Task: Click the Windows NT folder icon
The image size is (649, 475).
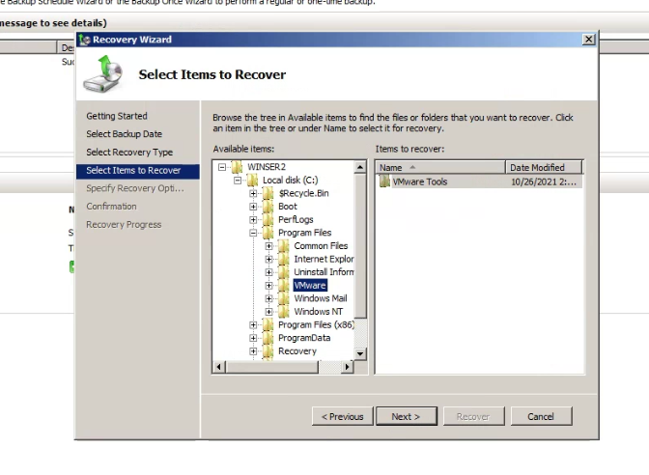Action: pyautogui.click(x=284, y=312)
